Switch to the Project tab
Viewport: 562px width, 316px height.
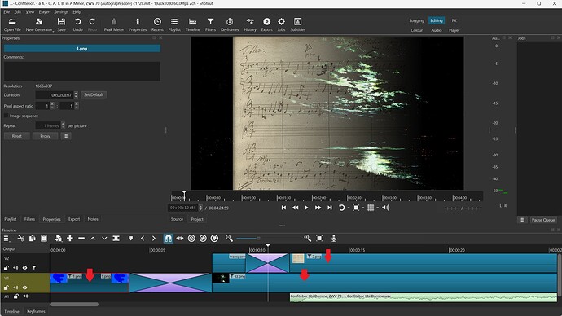point(197,219)
